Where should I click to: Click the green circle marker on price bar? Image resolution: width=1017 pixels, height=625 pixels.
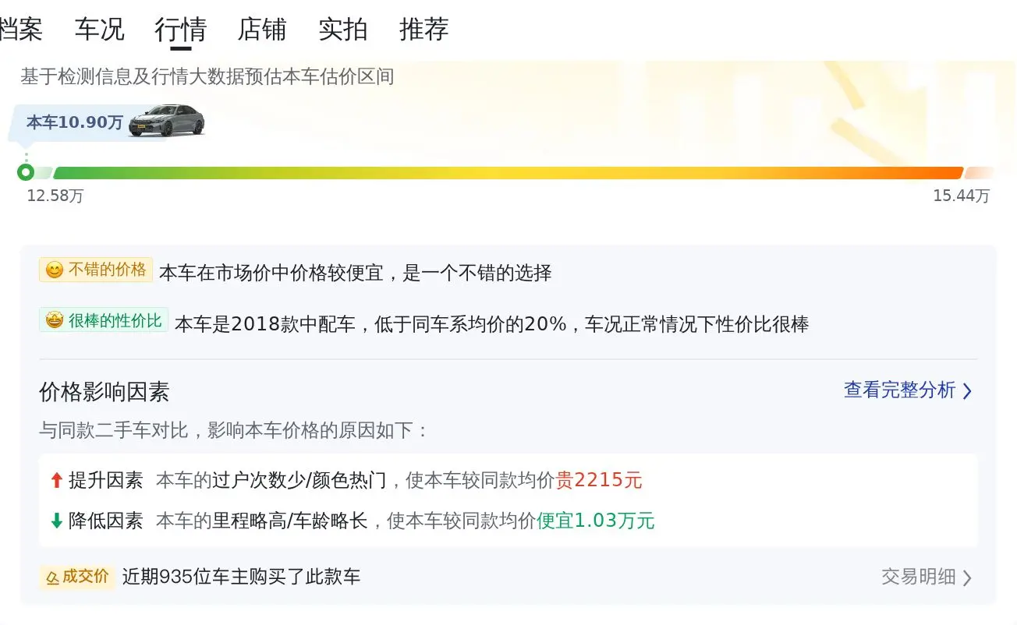click(x=26, y=172)
